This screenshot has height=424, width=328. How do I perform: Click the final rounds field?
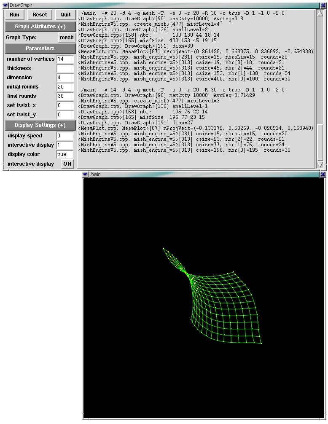click(65, 96)
